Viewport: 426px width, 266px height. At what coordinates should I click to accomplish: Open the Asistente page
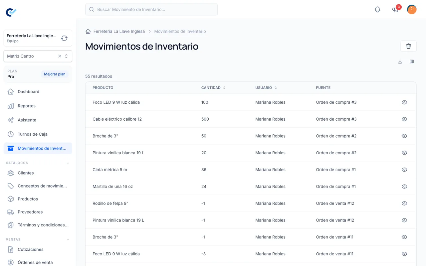[x=38, y=120]
